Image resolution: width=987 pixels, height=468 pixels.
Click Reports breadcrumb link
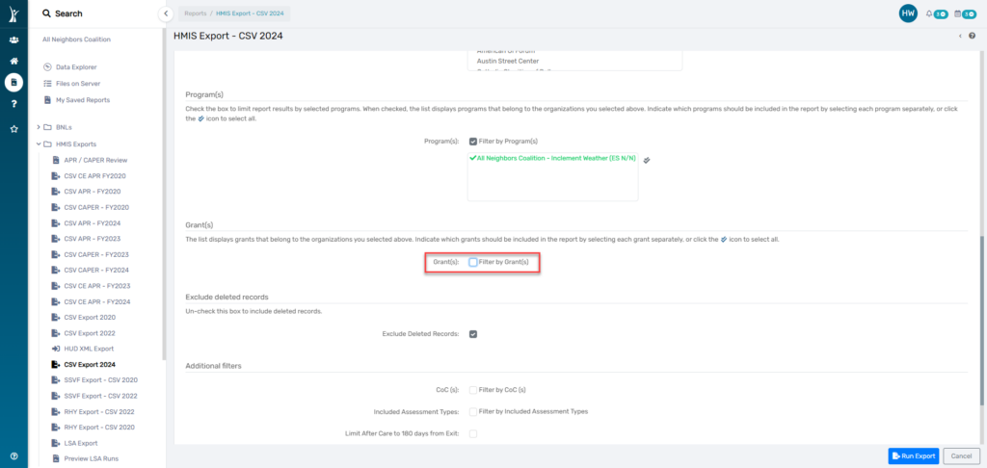point(195,13)
